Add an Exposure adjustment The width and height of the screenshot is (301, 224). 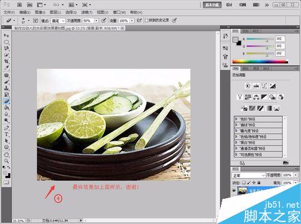pos(273,86)
